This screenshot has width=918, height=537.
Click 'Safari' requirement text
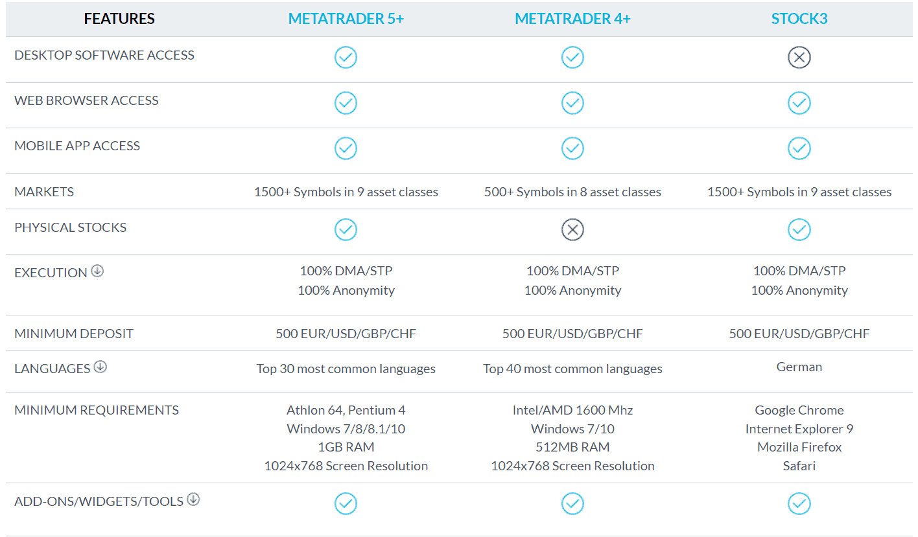(799, 466)
